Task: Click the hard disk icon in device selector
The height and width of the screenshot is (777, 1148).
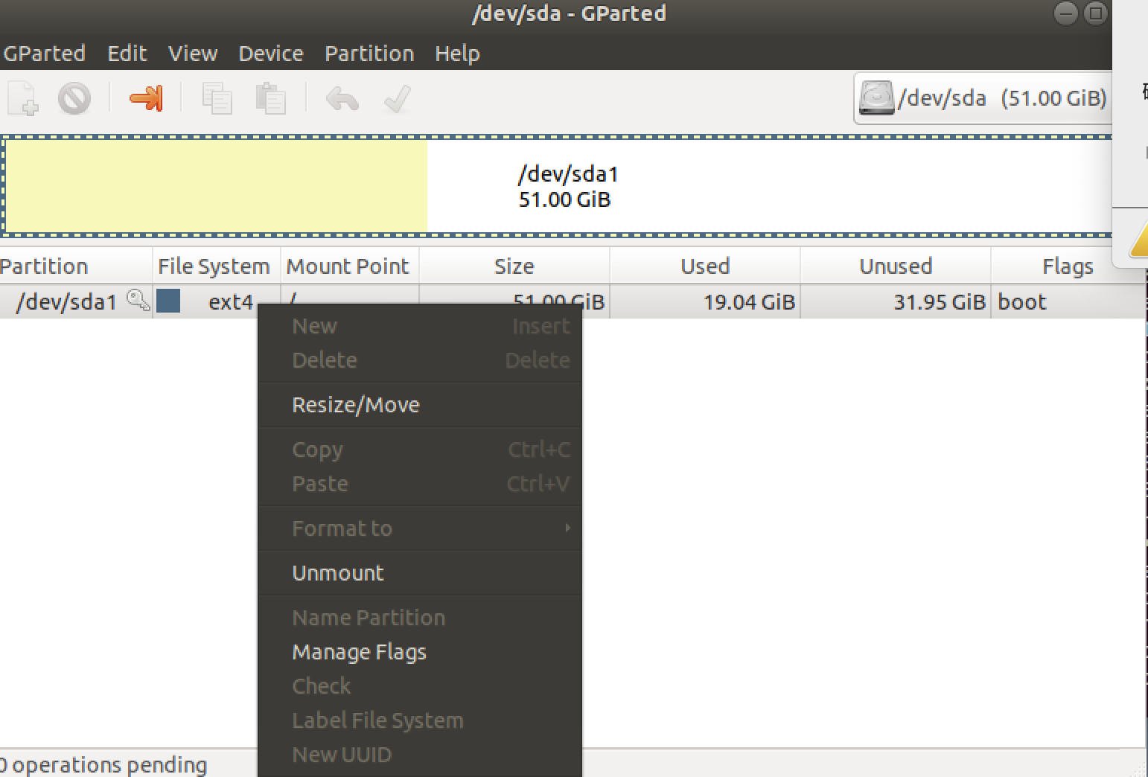Action: pos(877,98)
